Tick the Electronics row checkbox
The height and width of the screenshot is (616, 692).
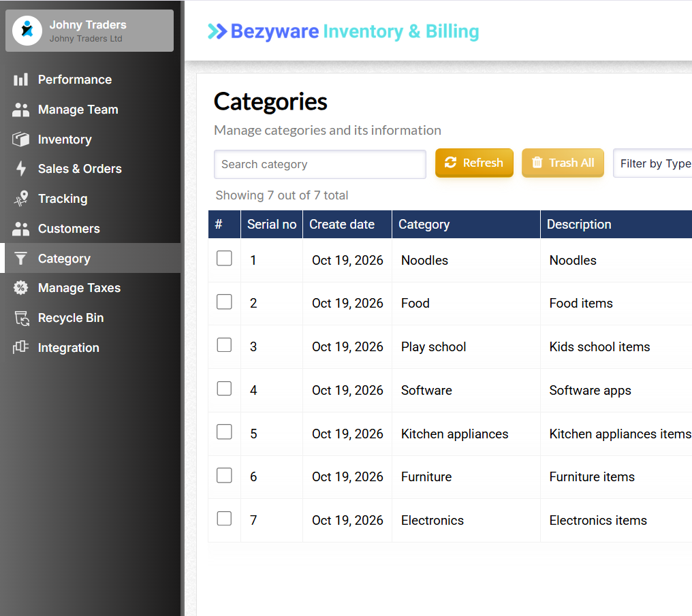coord(224,519)
